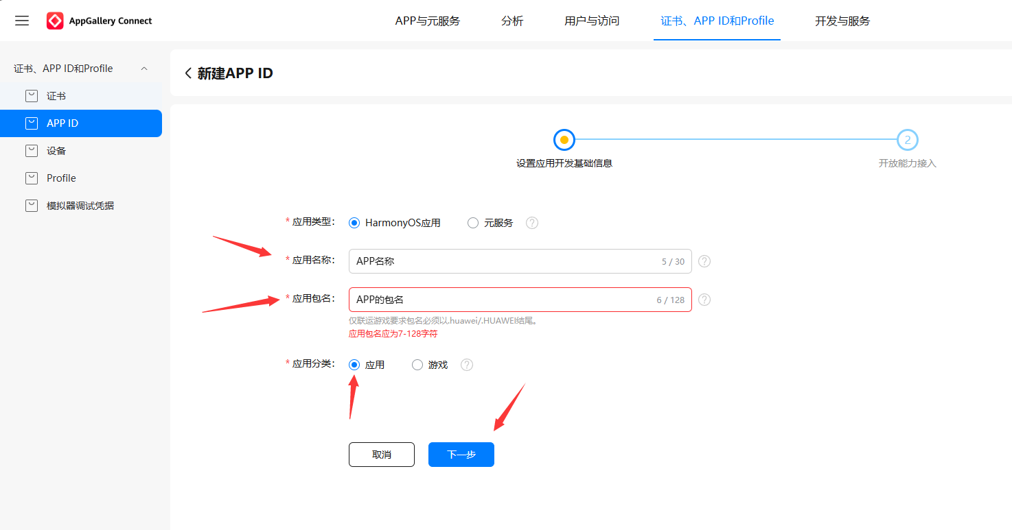Go to Profile in the sidebar
This screenshot has width=1012, height=530.
point(81,178)
